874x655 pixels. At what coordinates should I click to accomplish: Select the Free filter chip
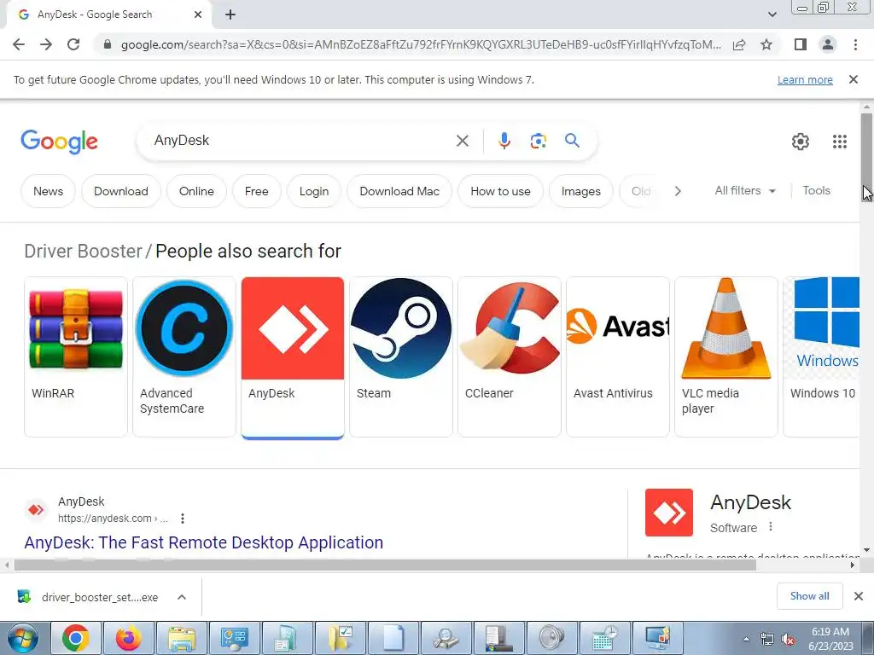point(256,191)
